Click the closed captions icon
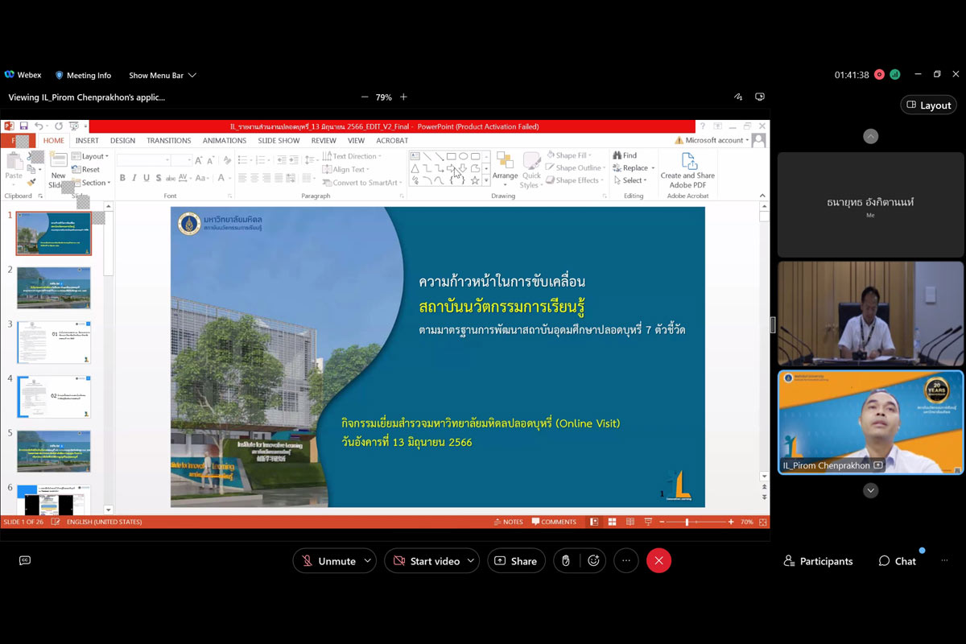 (x=25, y=561)
